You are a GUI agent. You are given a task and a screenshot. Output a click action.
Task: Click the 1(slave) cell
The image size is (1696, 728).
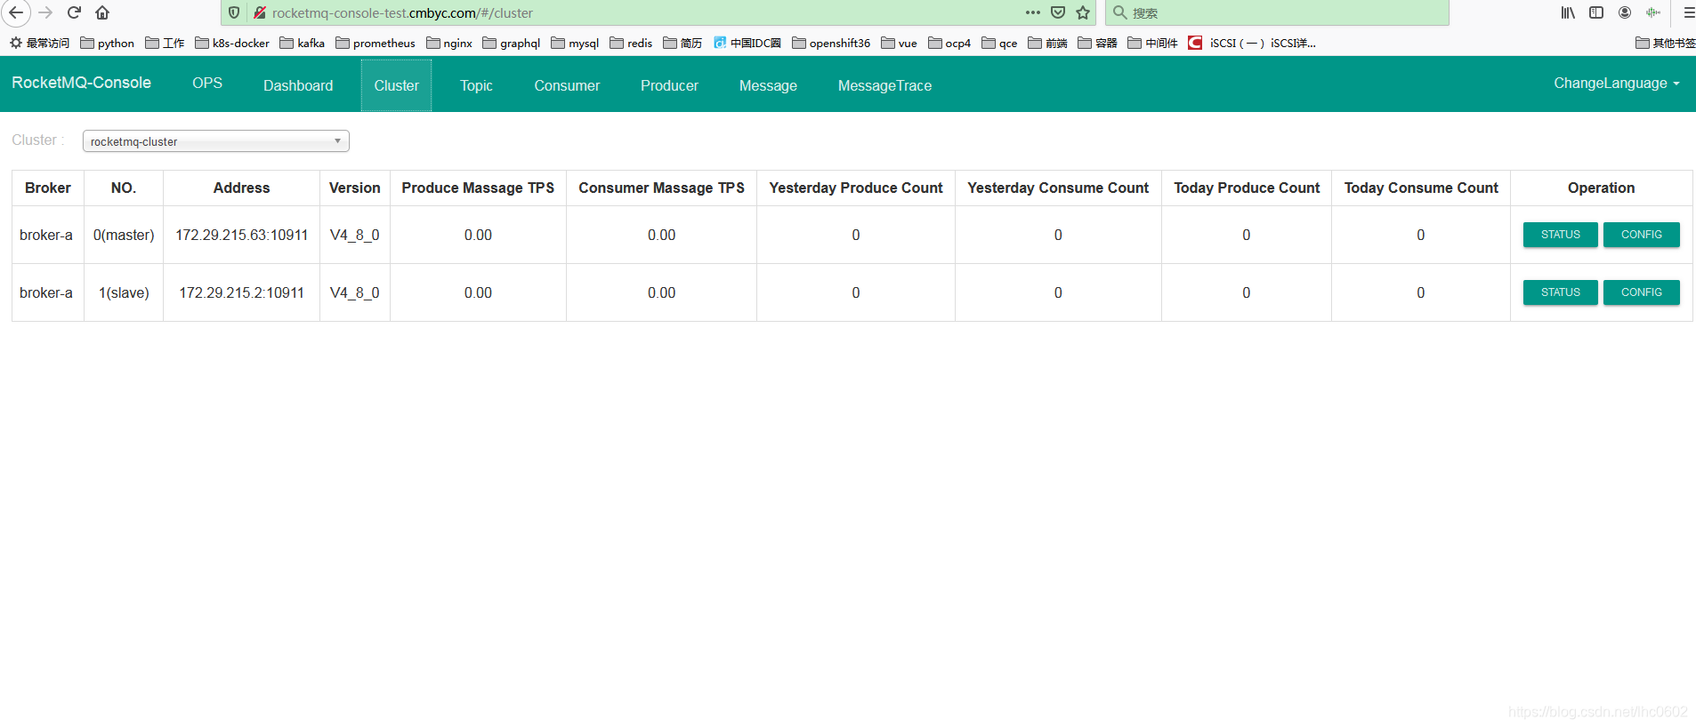pyautogui.click(x=124, y=292)
